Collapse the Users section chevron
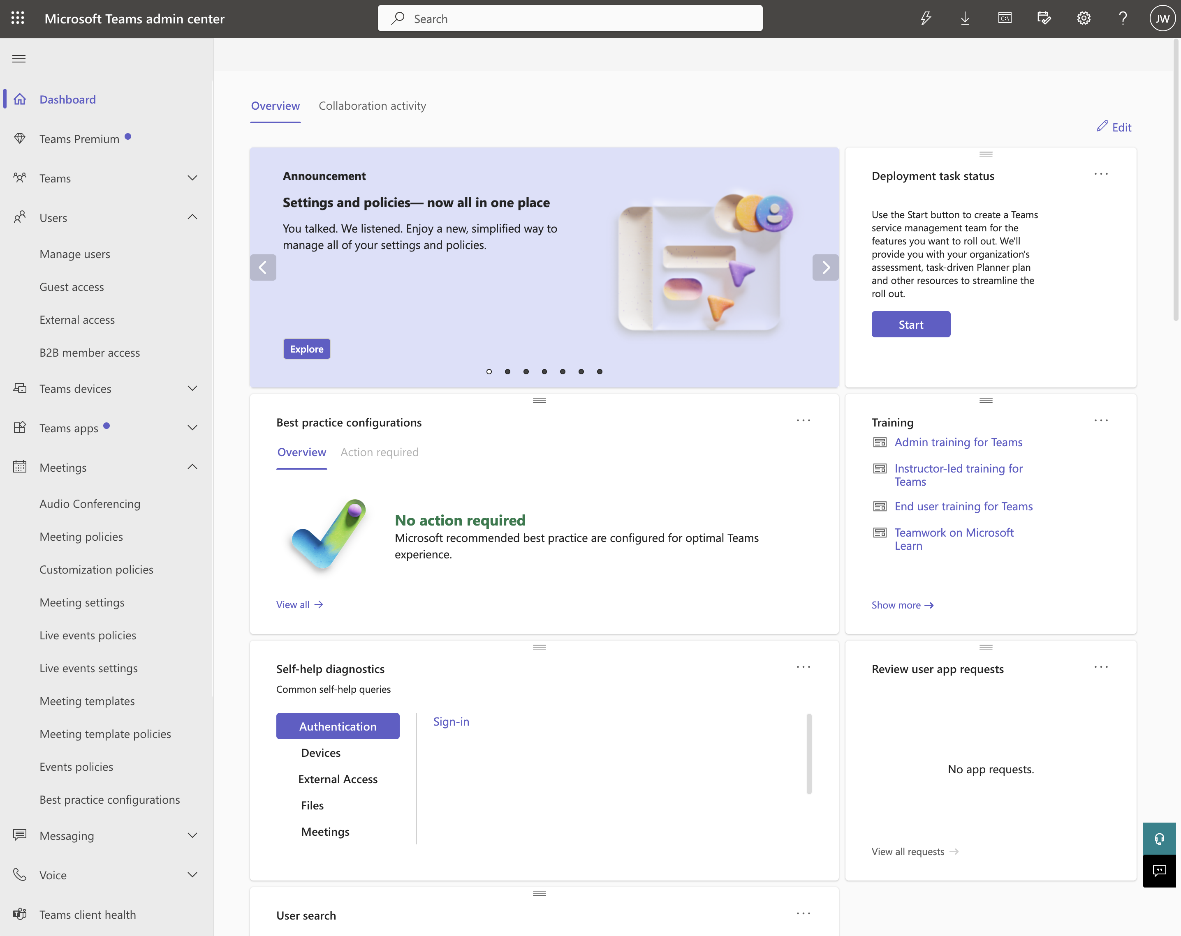Viewport: 1181px width, 936px height. pos(192,217)
